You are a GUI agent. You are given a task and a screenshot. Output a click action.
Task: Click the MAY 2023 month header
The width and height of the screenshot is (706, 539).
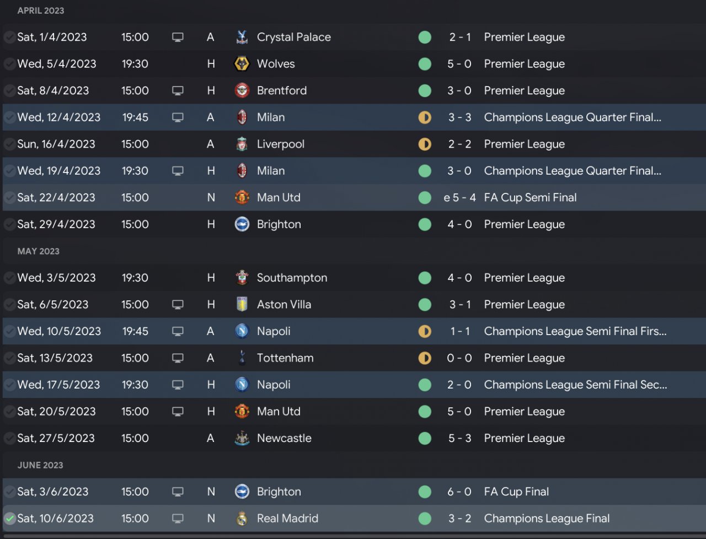pos(38,251)
